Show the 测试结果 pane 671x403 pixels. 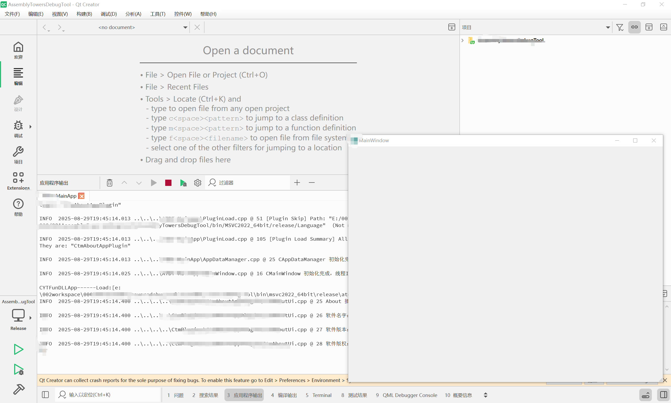tap(354, 395)
